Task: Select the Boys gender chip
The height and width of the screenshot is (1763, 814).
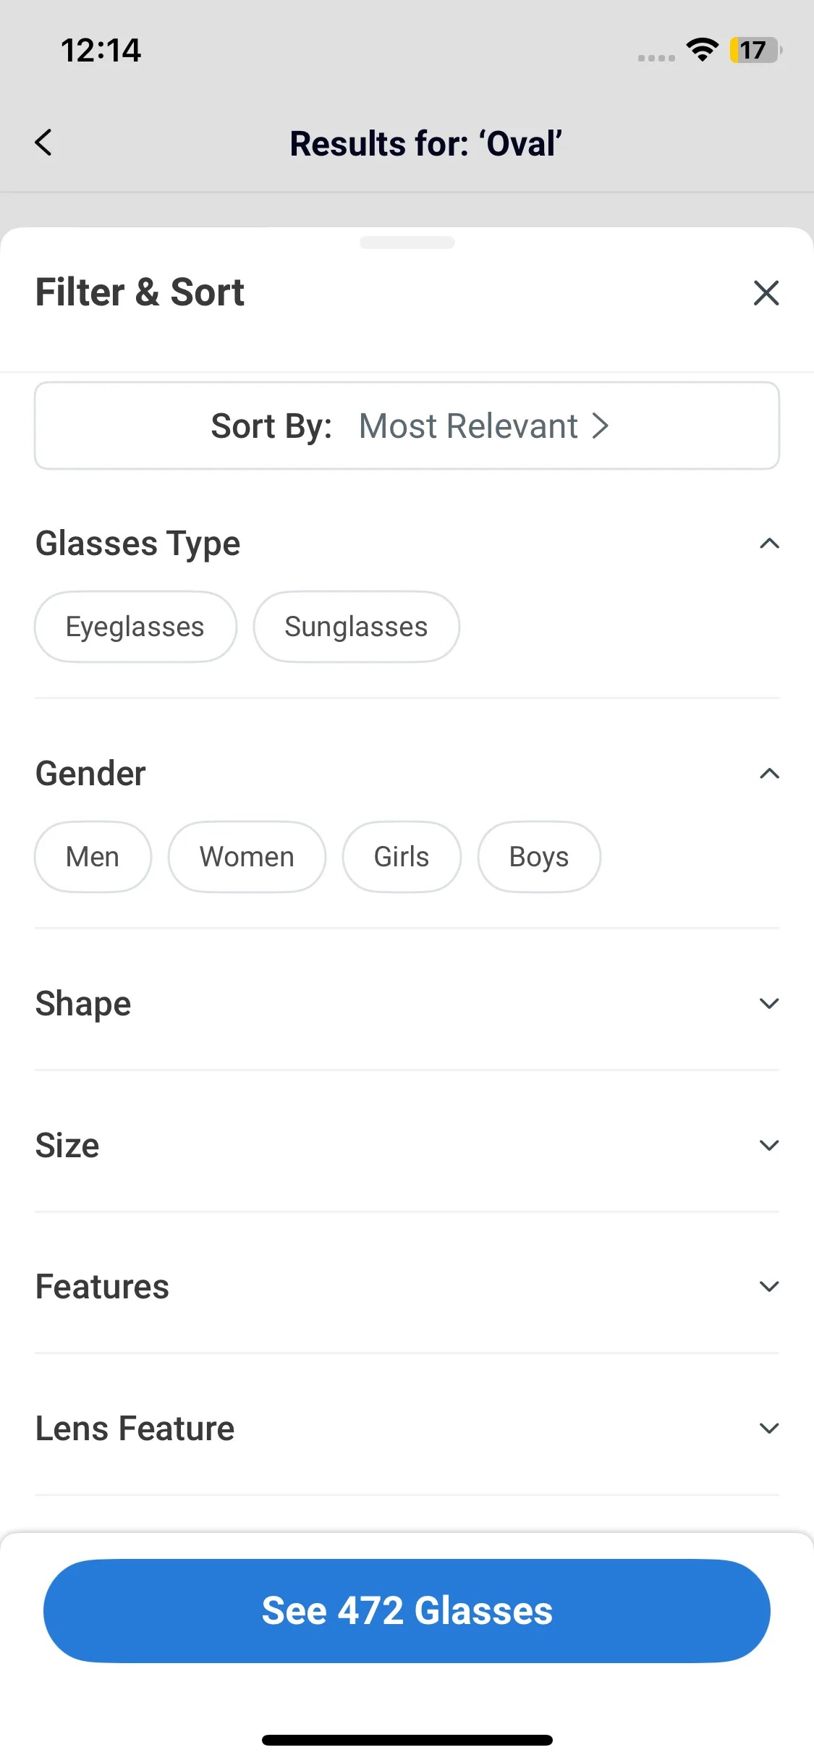Action: click(539, 857)
